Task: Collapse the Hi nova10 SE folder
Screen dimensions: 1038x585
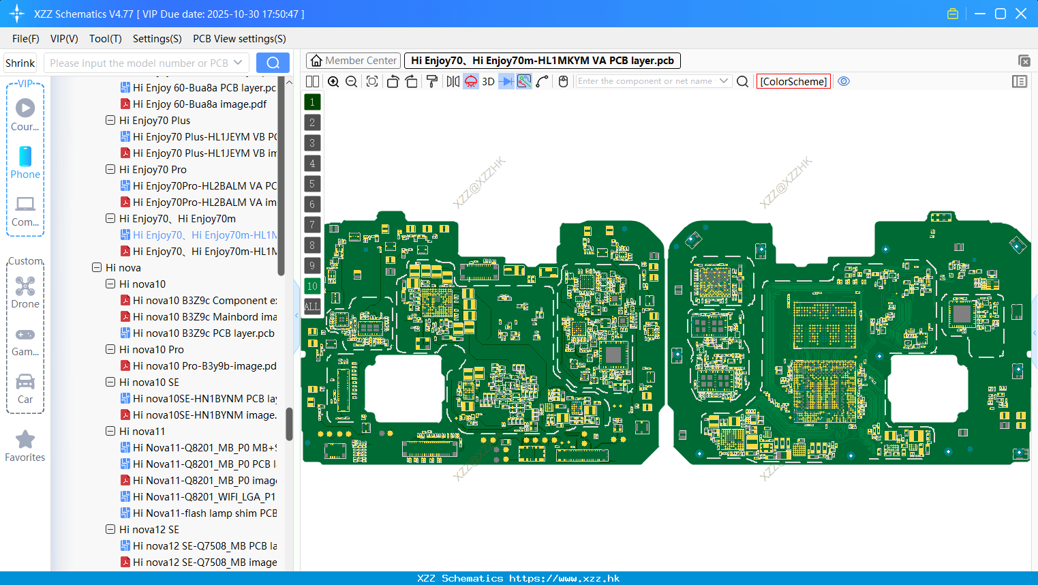Action: (x=110, y=382)
